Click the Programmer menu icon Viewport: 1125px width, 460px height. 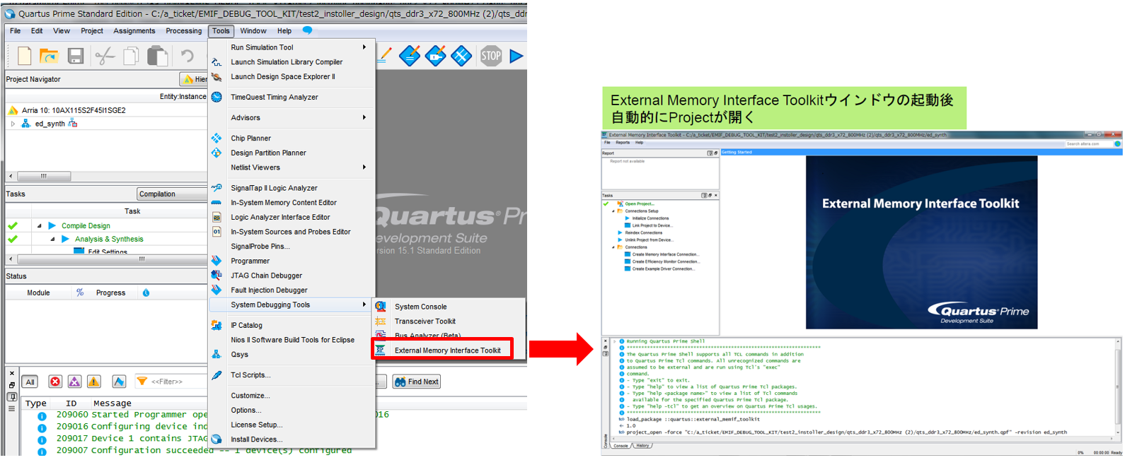coord(217,261)
